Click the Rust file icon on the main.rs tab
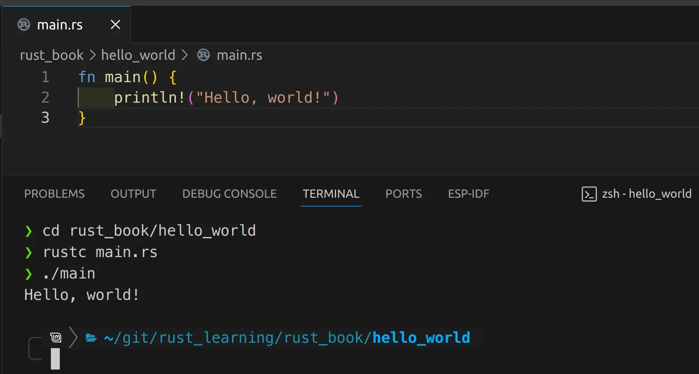Viewport: 699px width, 374px height. pyautogui.click(x=24, y=25)
